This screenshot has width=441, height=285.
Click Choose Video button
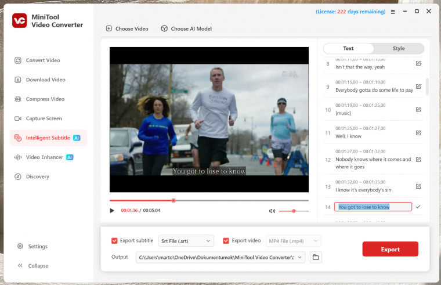[x=127, y=28]
